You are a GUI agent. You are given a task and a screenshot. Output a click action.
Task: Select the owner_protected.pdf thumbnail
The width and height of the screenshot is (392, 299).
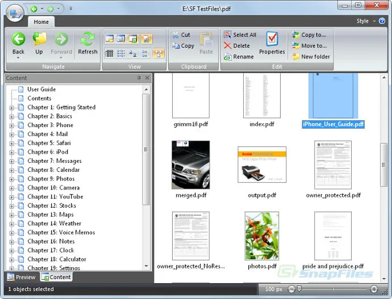click(x=333, y=165)
